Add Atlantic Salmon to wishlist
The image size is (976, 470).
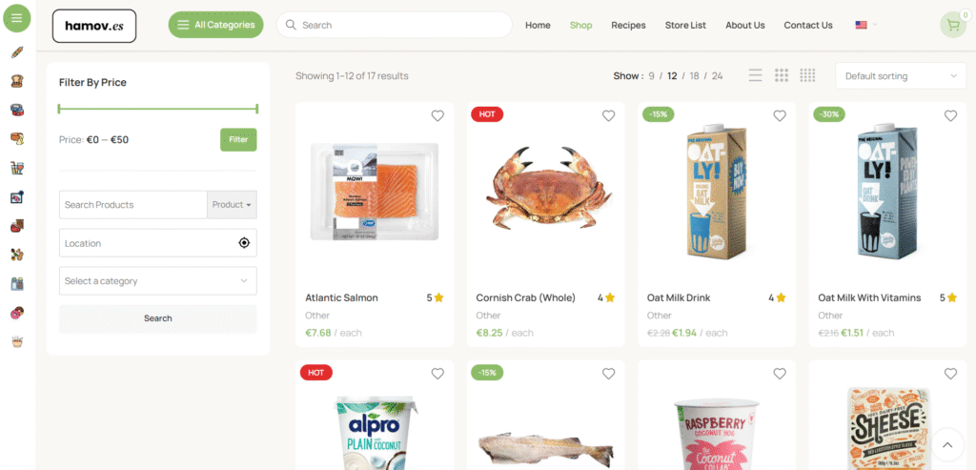[437, 115]
